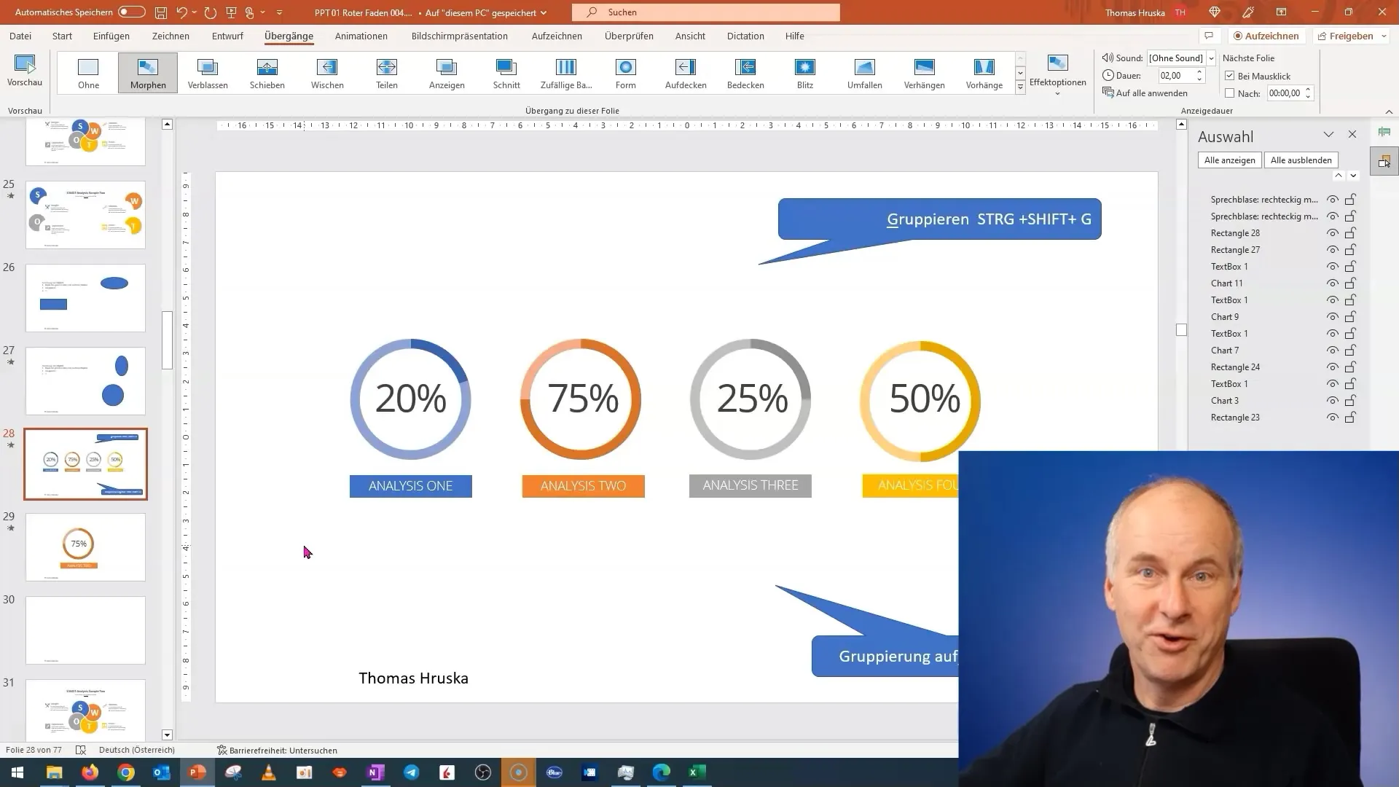Toggle visibility of Chart 7 layer

(1332, 350)
